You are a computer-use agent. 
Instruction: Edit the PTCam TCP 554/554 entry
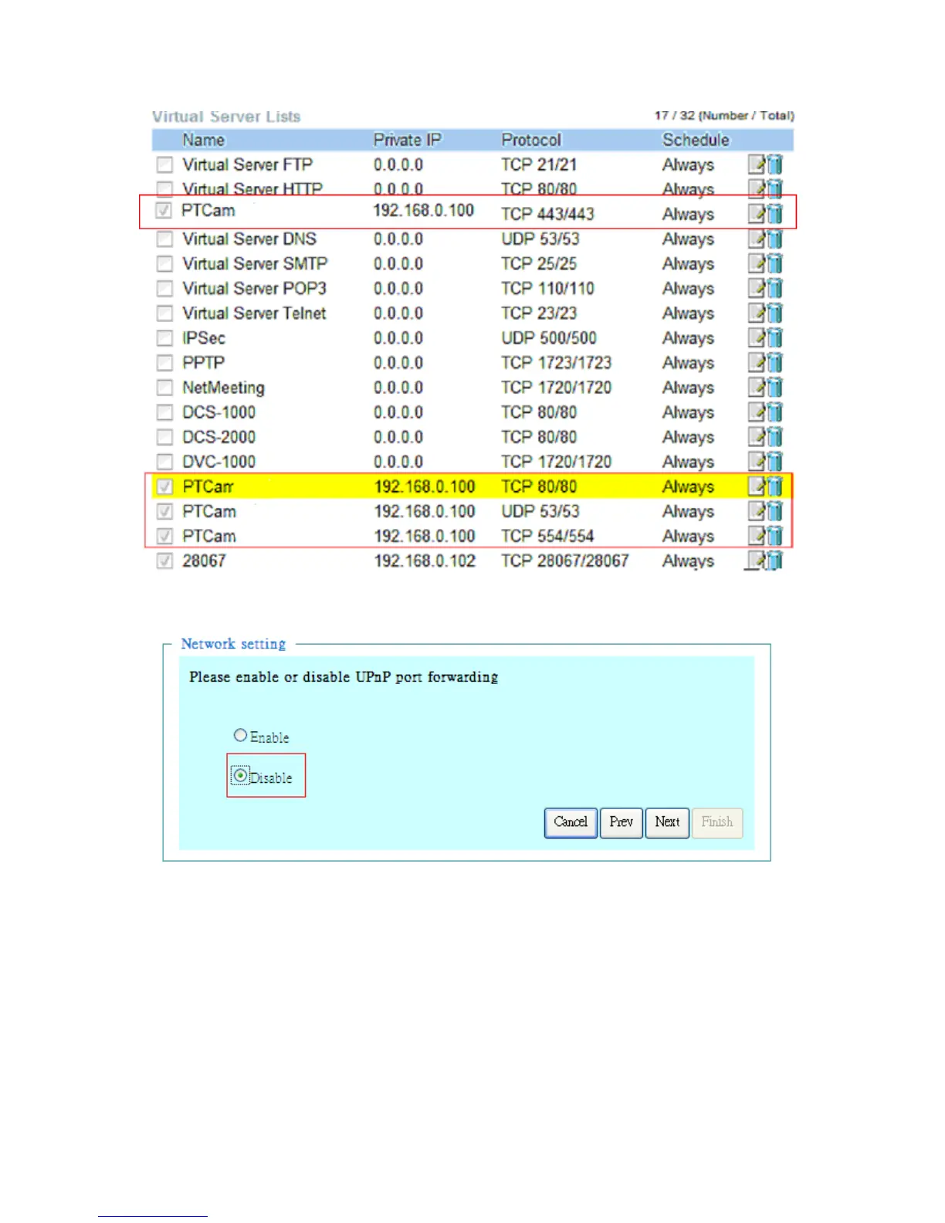[757, 536]
